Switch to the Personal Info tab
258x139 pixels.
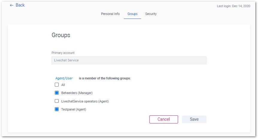point(110,14)
